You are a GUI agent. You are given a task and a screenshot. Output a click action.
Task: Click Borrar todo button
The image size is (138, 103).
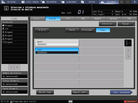click(45, 92)
